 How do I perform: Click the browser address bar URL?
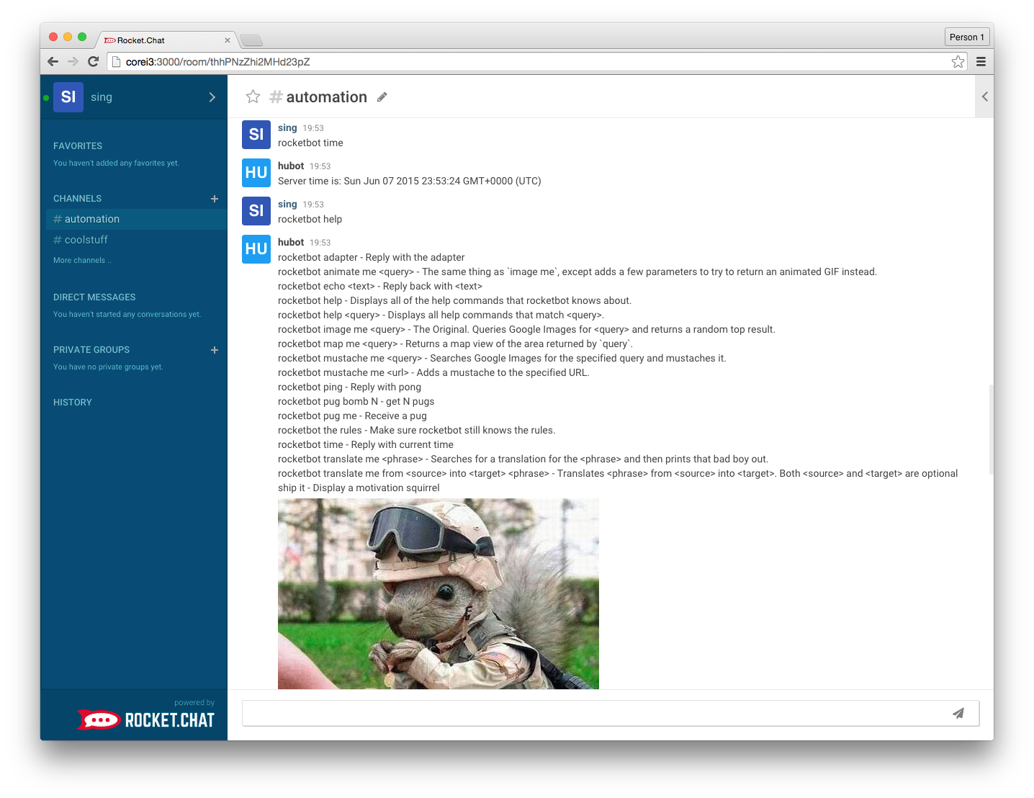pos(217,62)
